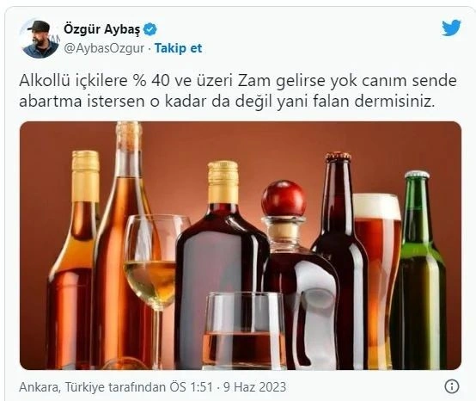The height and width of the screenshot is (401, 476).
Task: Follow the account via Takip et
Action: [x=178, y=48]
